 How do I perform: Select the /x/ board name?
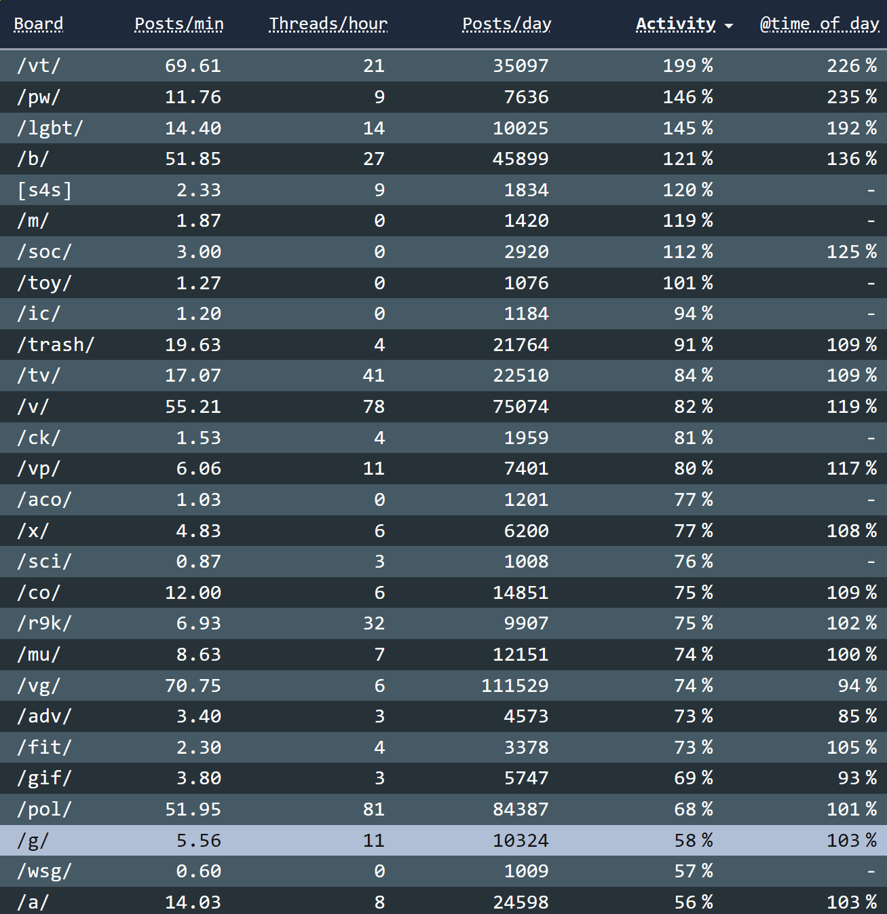pyautogui.click(x=33, y=531)
